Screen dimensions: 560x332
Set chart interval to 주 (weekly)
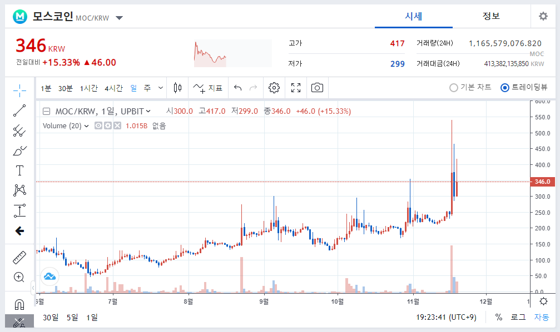tap(147, 88)
